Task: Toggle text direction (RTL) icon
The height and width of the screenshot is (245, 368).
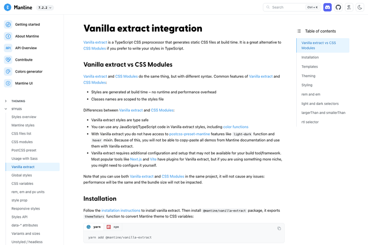Action: [349, 7]
